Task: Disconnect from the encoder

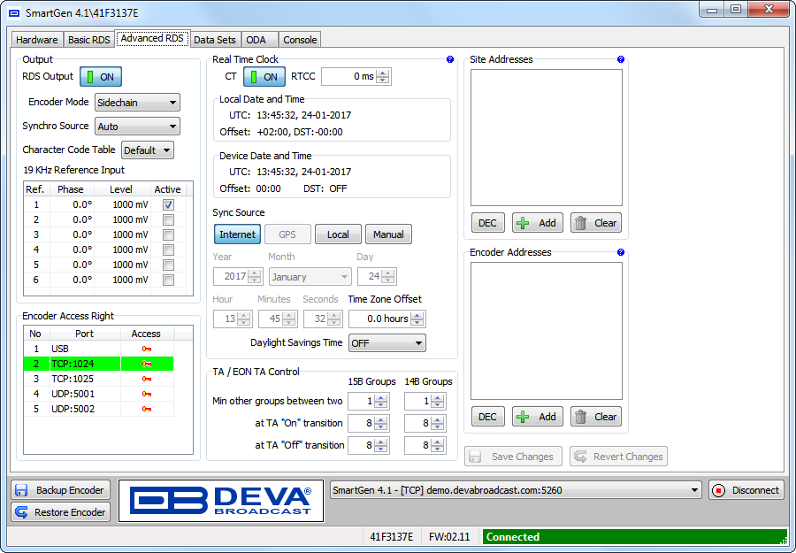Action: coord(746,490)
